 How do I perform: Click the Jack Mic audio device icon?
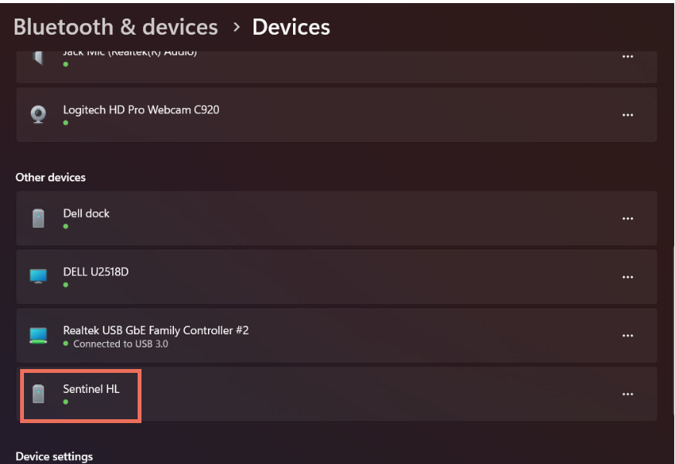[38, 57]
